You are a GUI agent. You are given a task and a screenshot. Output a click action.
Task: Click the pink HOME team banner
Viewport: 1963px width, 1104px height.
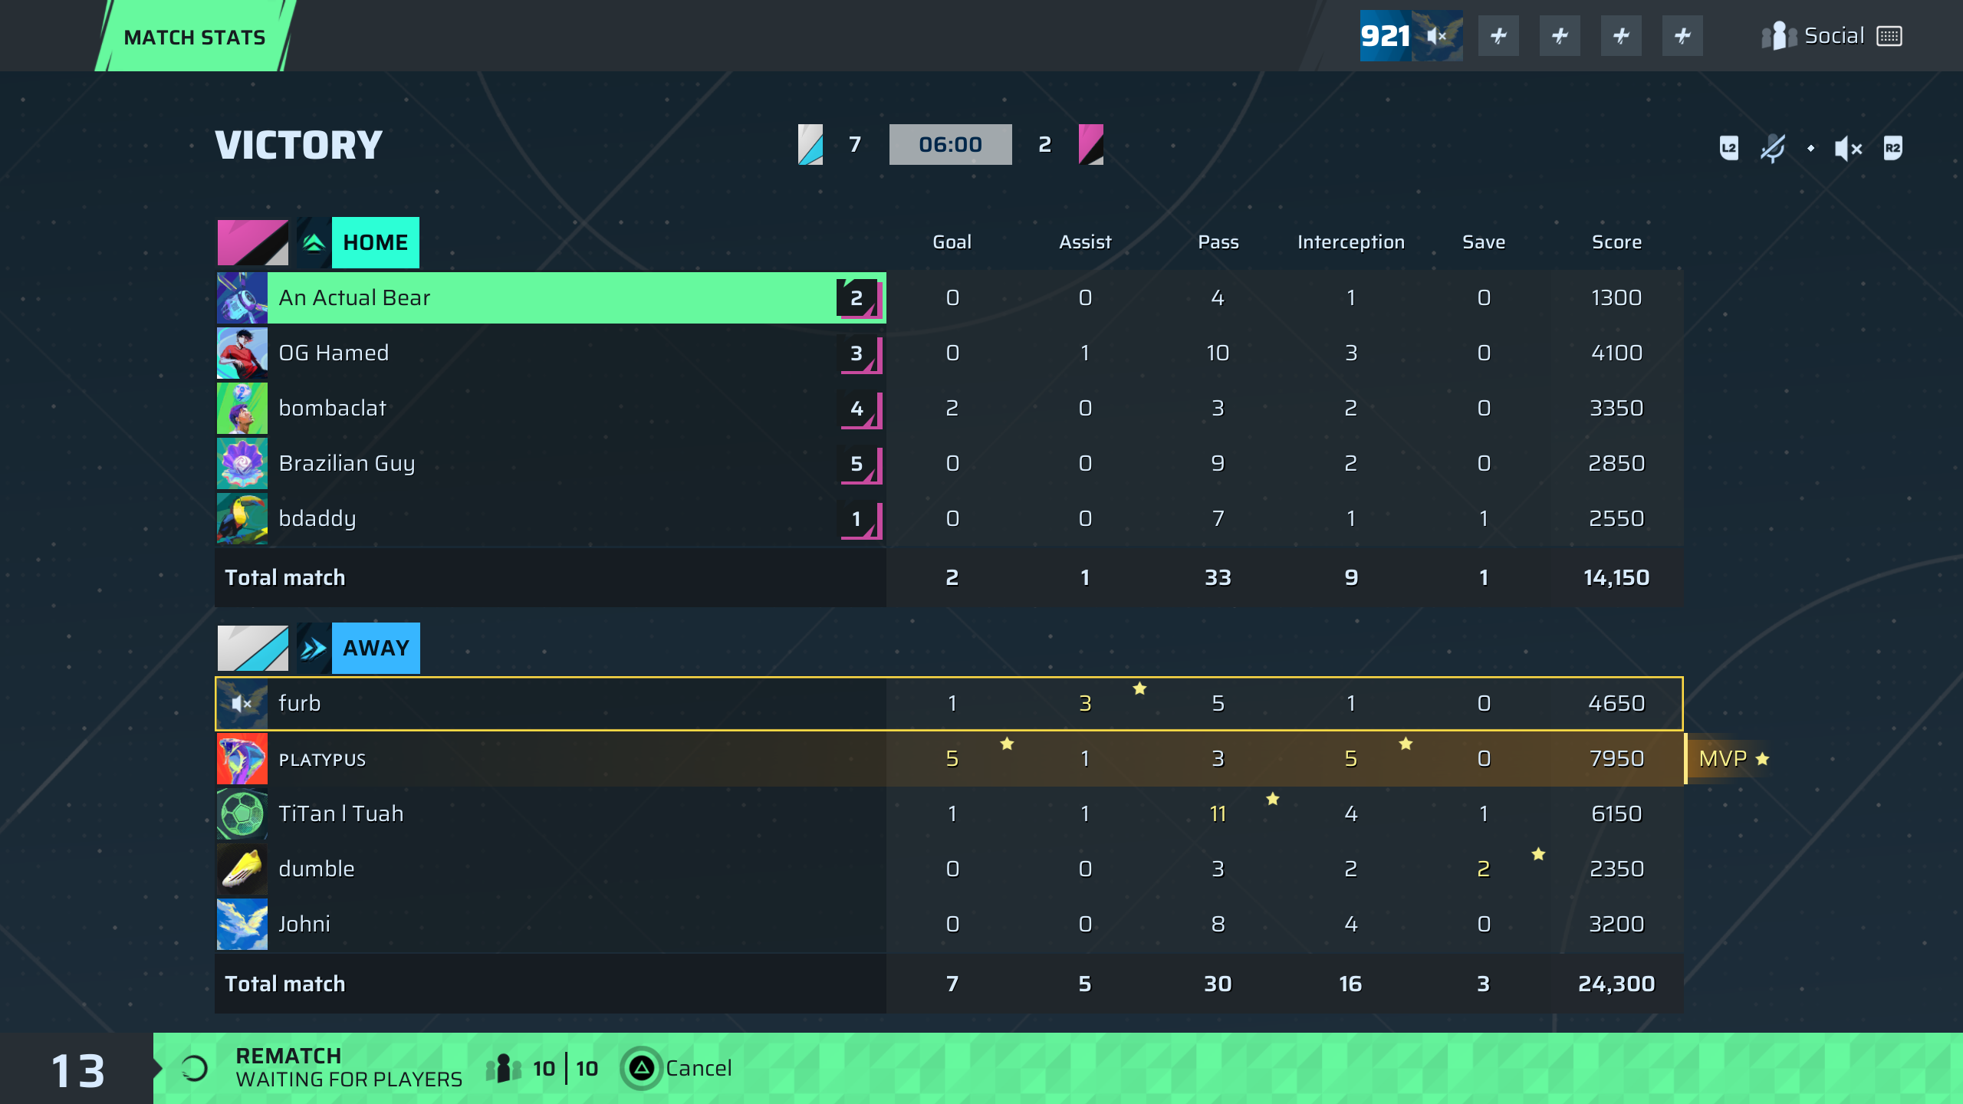[252, 242]
